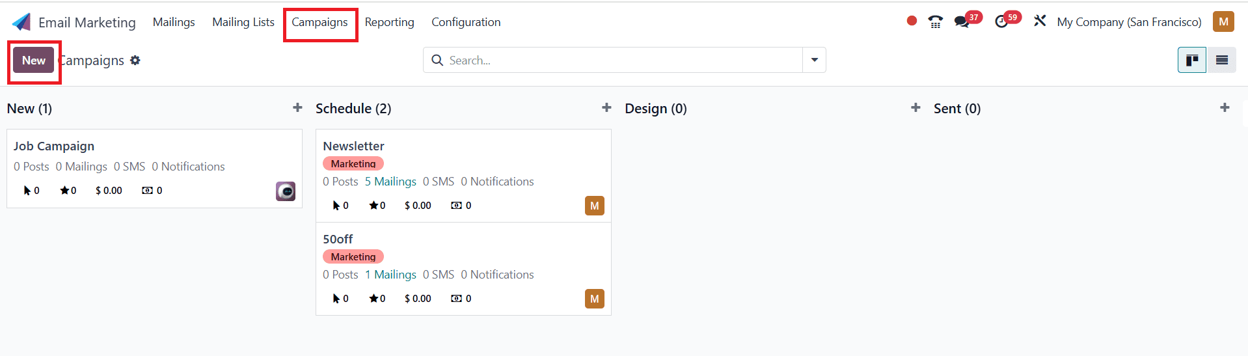This screenshot has height=356, width=1248.
Task: Click the Sent (0) column header
Action: pos(957,109)
